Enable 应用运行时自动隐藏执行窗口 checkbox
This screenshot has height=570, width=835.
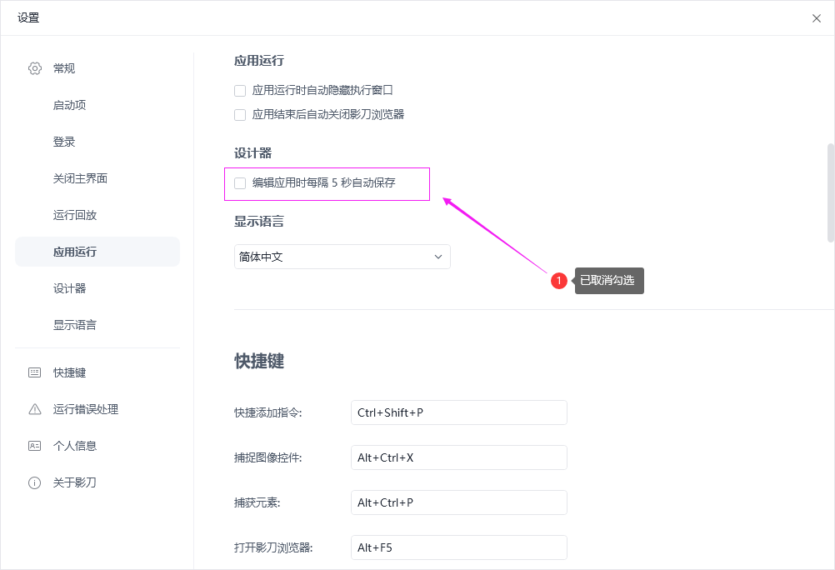[x=240, y=91]
